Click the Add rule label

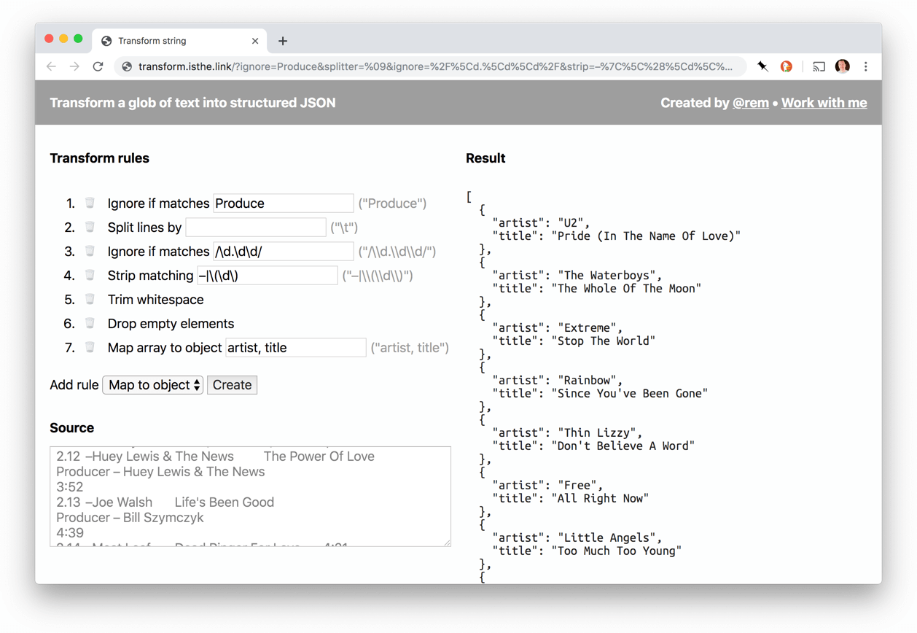coord(74,385)
